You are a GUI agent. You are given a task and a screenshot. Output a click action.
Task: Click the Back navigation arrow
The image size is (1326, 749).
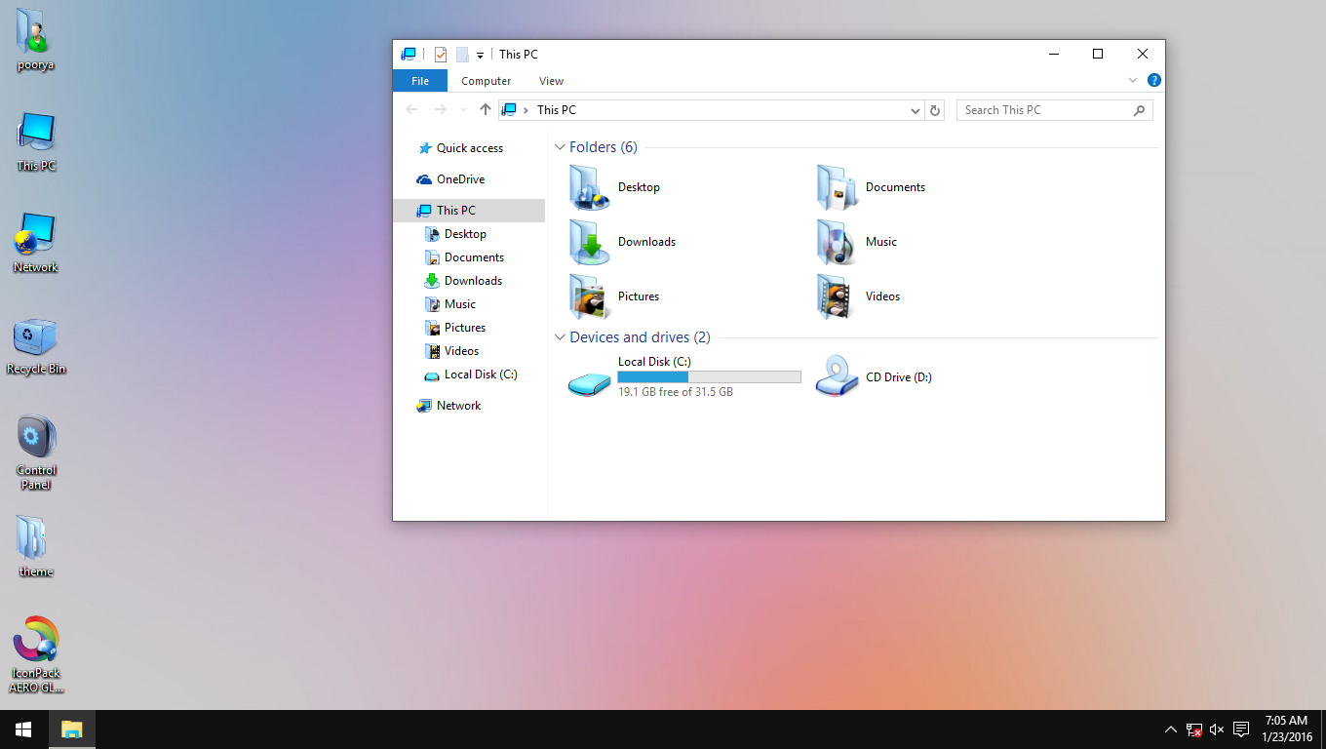pyautogui.click(x=411, y=109)
